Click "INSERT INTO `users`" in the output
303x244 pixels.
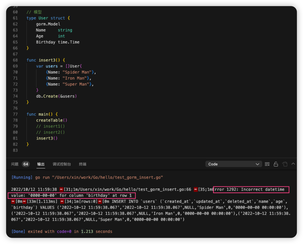pos(134,202)
